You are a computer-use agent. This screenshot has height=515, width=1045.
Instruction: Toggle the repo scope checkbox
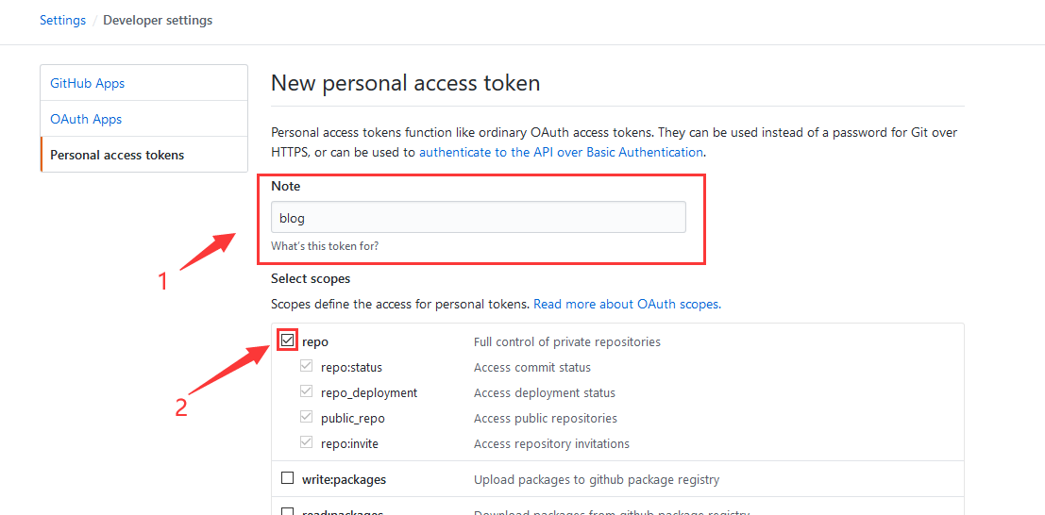(x=288, y=341)
